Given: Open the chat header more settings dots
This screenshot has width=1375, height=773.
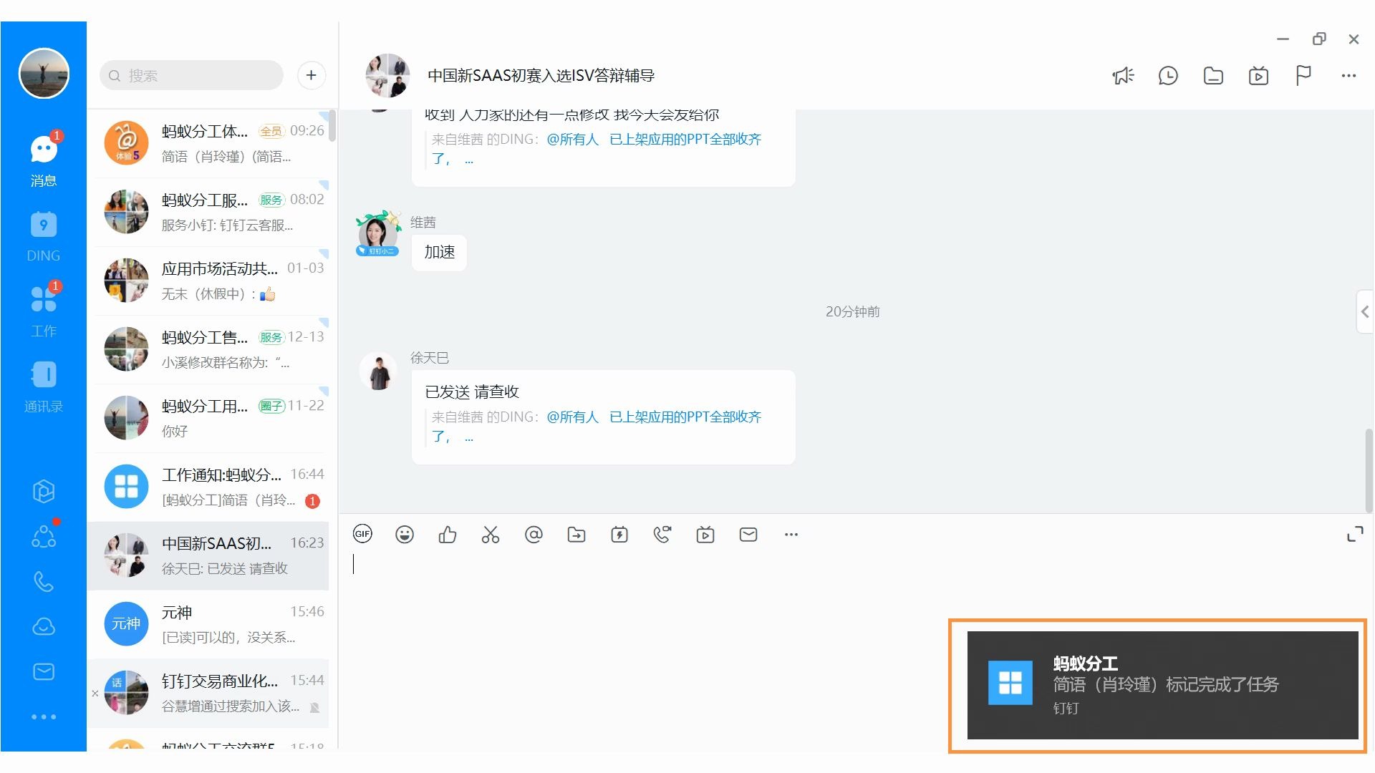Looking at the screenshot, I should point(1349,76).
